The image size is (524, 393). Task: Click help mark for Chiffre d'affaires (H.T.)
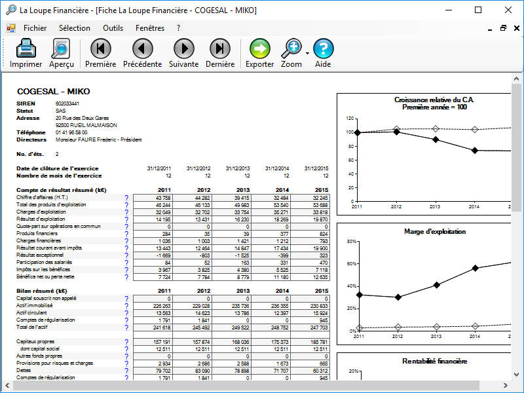[x=126, y=198]
